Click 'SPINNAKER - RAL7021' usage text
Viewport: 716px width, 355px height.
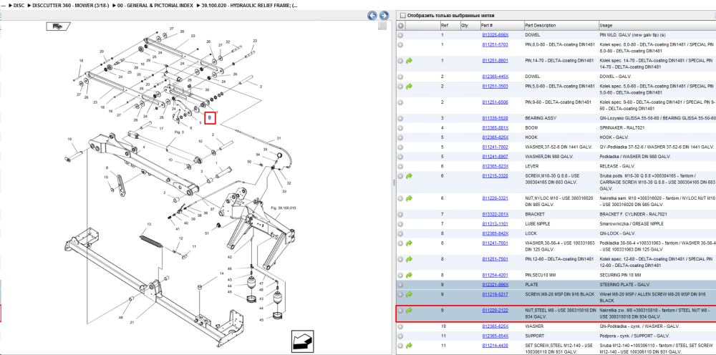click(x=622, y=128)
